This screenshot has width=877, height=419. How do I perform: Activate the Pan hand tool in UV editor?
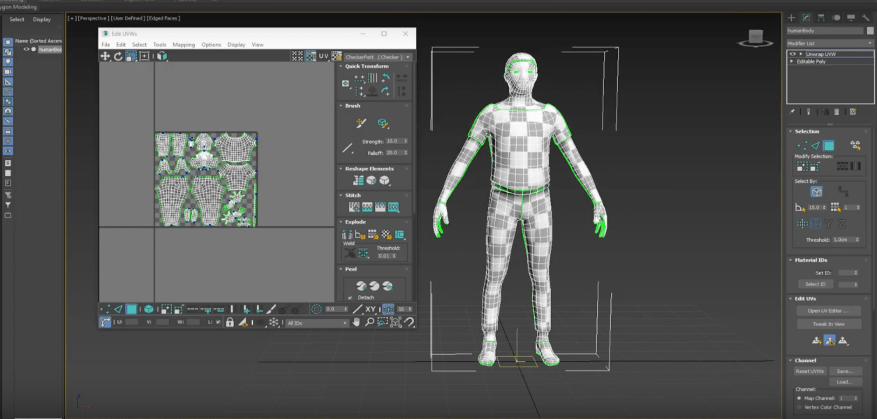pyautogui.click(x=356, y=322)
